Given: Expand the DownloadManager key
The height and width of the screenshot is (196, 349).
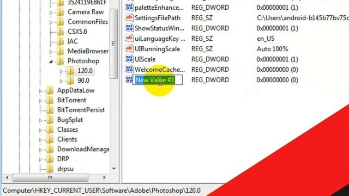Looking at the screenshot, I should click(40, 150).
